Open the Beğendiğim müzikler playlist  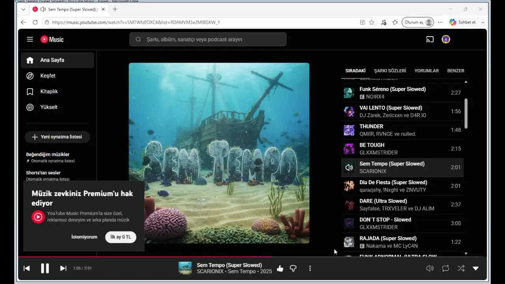[48, 154]
